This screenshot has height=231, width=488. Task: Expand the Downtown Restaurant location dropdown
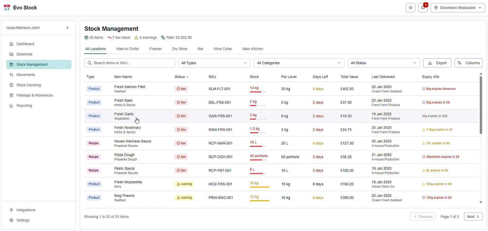coord(458,8)
